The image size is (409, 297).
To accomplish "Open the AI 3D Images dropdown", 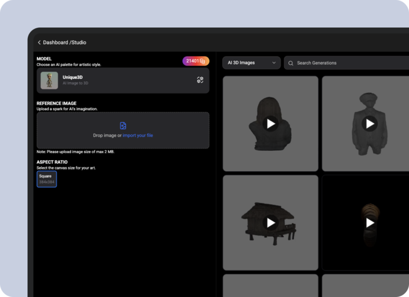I will 251,63.
